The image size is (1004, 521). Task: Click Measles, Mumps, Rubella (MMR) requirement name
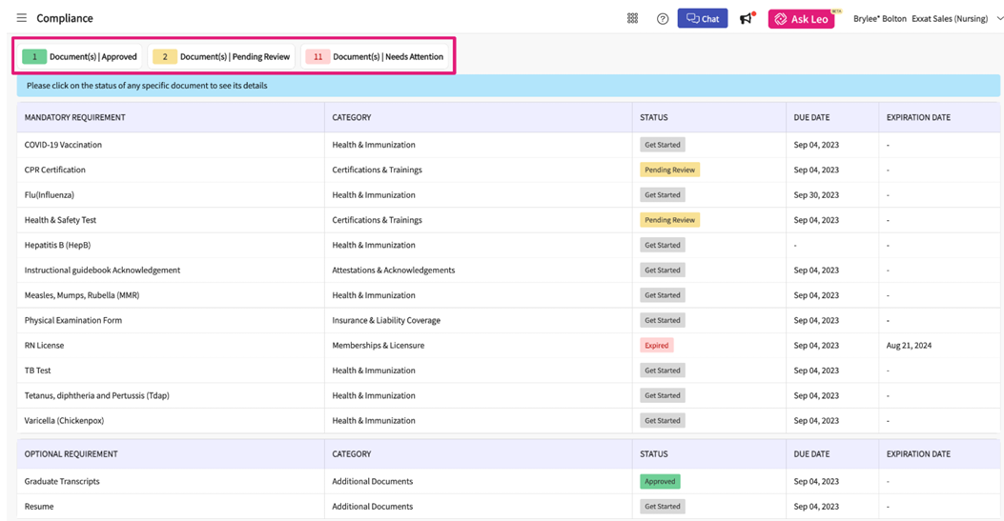pos(82,295)
